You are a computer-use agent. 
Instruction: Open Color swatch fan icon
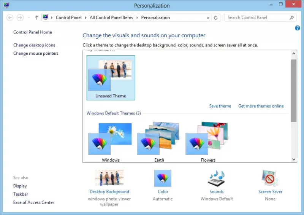coord(163,178)
